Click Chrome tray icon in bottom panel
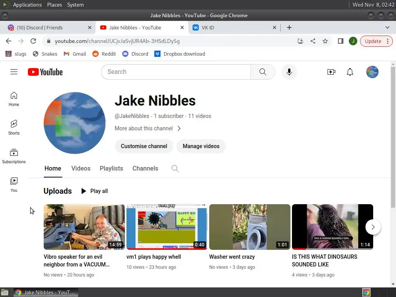The width and height of the screenshot is (396, 297). 366,292
